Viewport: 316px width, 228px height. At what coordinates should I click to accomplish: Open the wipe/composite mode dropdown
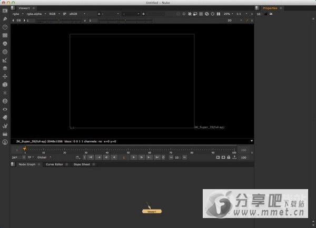tap(131, 14)
